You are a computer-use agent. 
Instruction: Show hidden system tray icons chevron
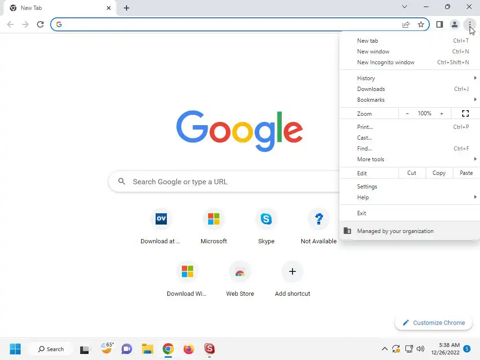(384, 349)
